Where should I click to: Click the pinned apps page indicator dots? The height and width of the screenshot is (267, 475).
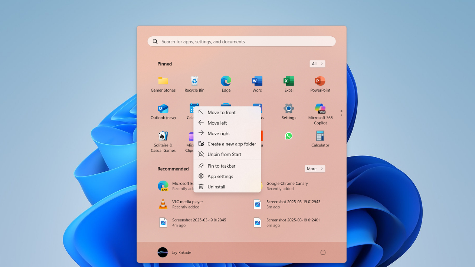pos(341,113)
